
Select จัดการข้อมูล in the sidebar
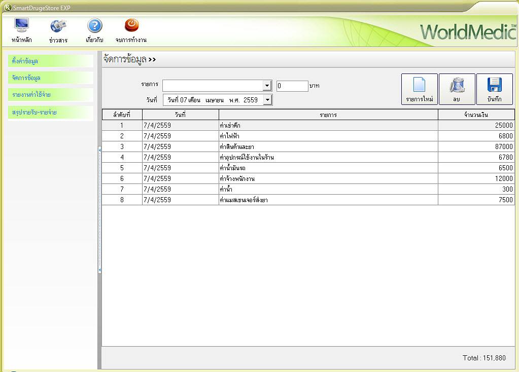[x=51, y=78]
